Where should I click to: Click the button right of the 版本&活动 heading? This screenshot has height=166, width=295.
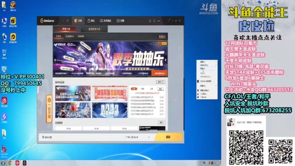tap(160, 82)
